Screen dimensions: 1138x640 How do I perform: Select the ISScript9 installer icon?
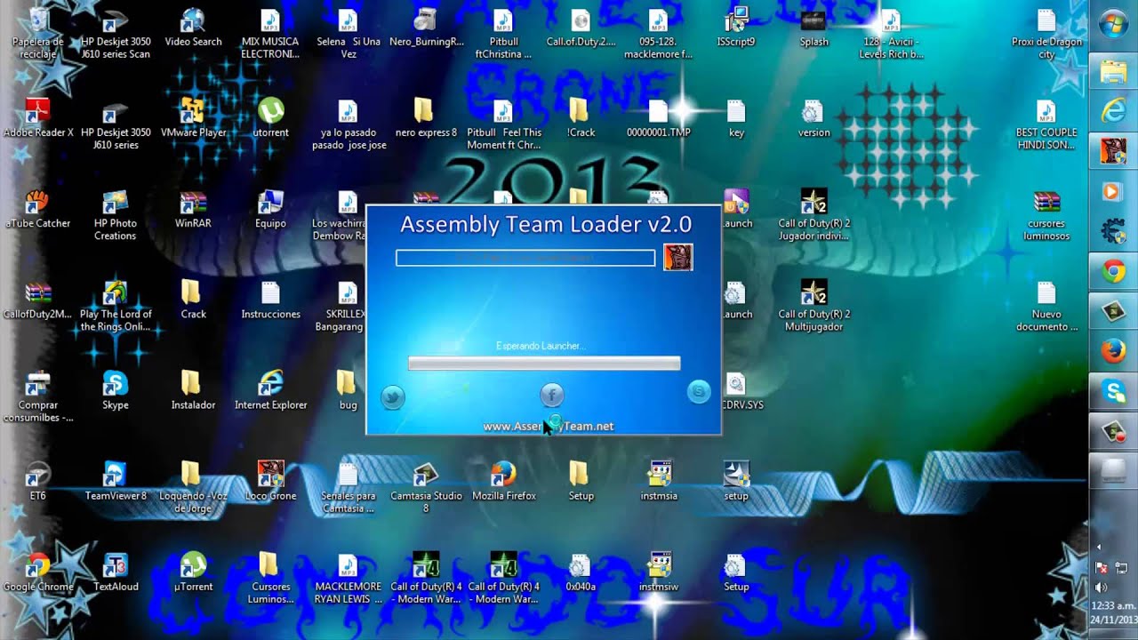[x=736, y=28]
